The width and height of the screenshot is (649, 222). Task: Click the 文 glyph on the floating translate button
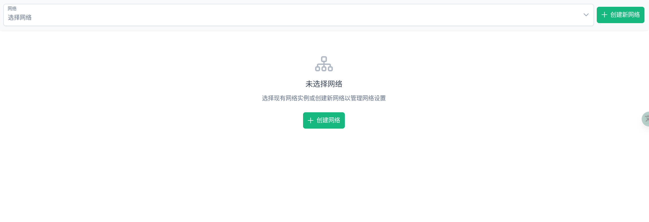(647, 119)
